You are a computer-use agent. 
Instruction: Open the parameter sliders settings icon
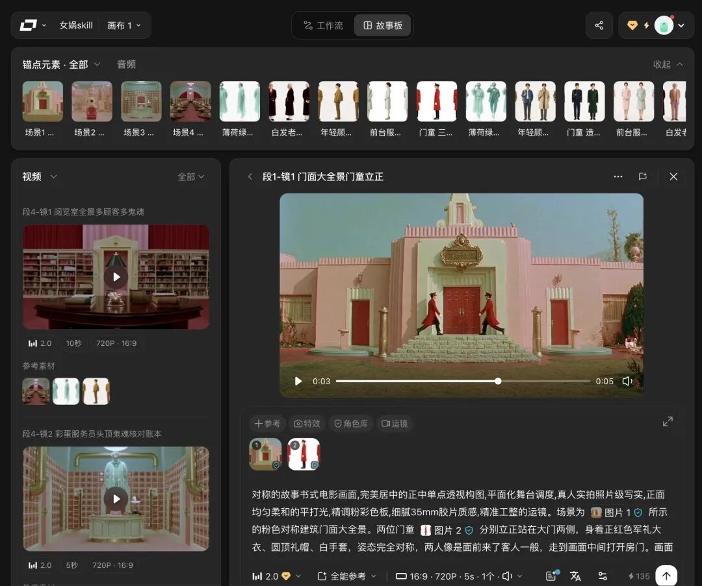tap(603, 576)
